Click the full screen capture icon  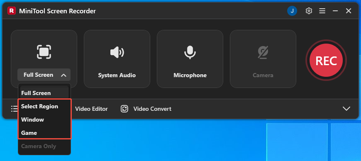coord(44,52)
